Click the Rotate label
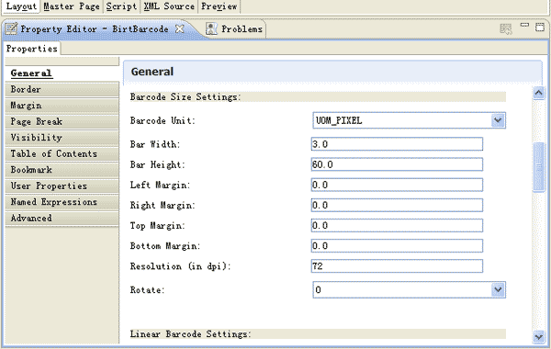551x349 pixels. (147, 290)
